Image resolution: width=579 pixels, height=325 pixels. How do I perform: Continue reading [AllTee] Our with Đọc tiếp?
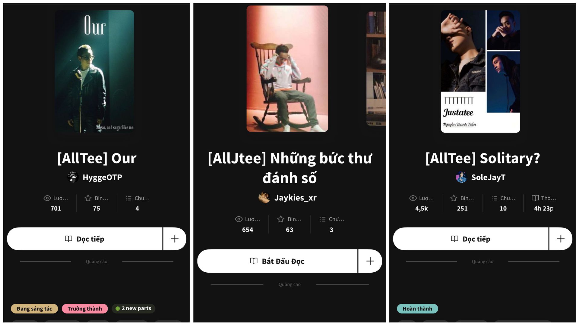pyautogui.click(x=85, y=239)
